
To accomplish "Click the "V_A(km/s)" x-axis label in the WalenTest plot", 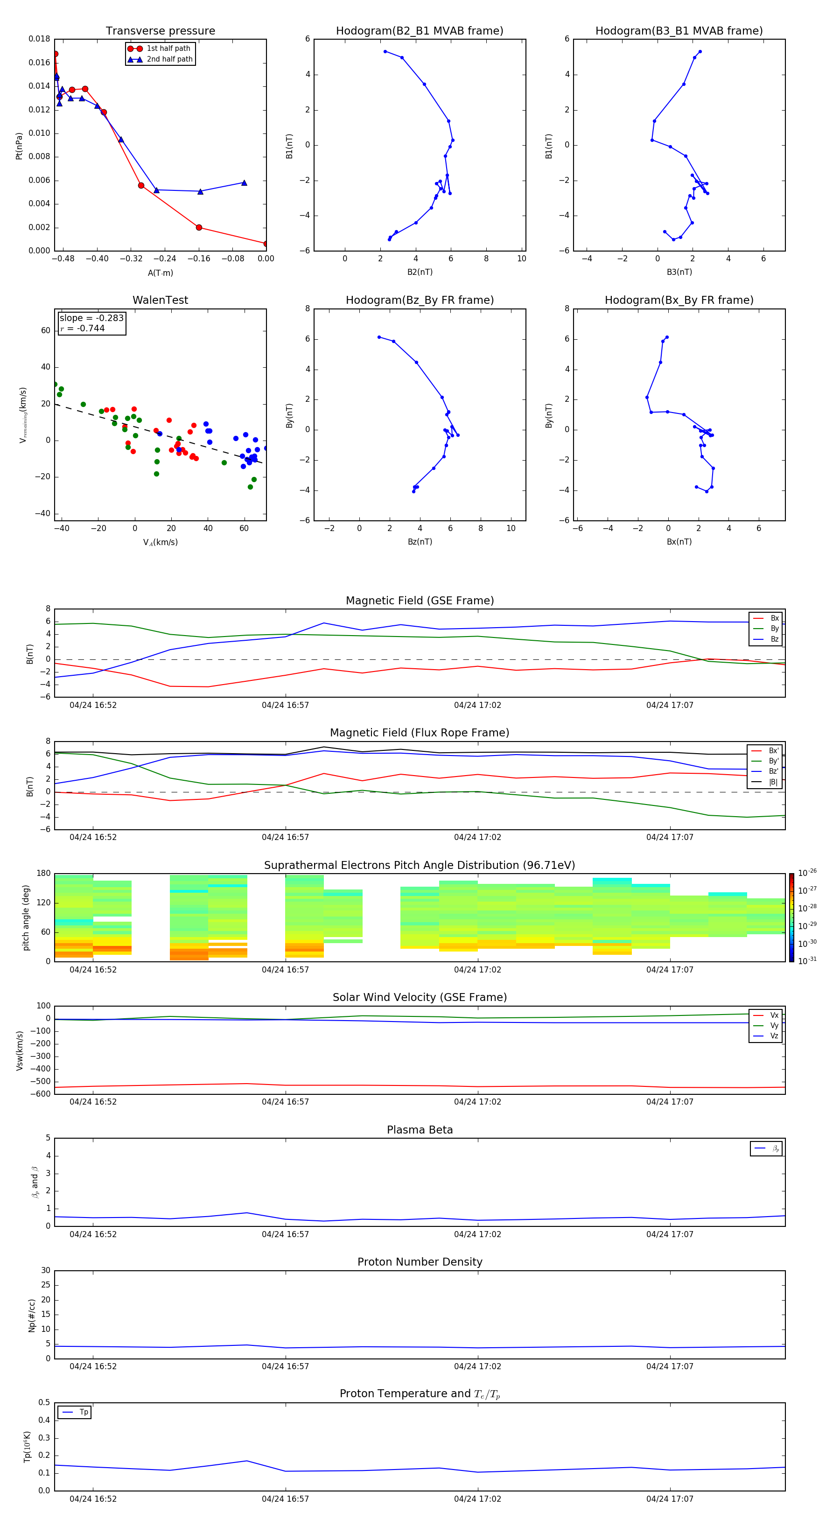I will click(x=160, y=542).
